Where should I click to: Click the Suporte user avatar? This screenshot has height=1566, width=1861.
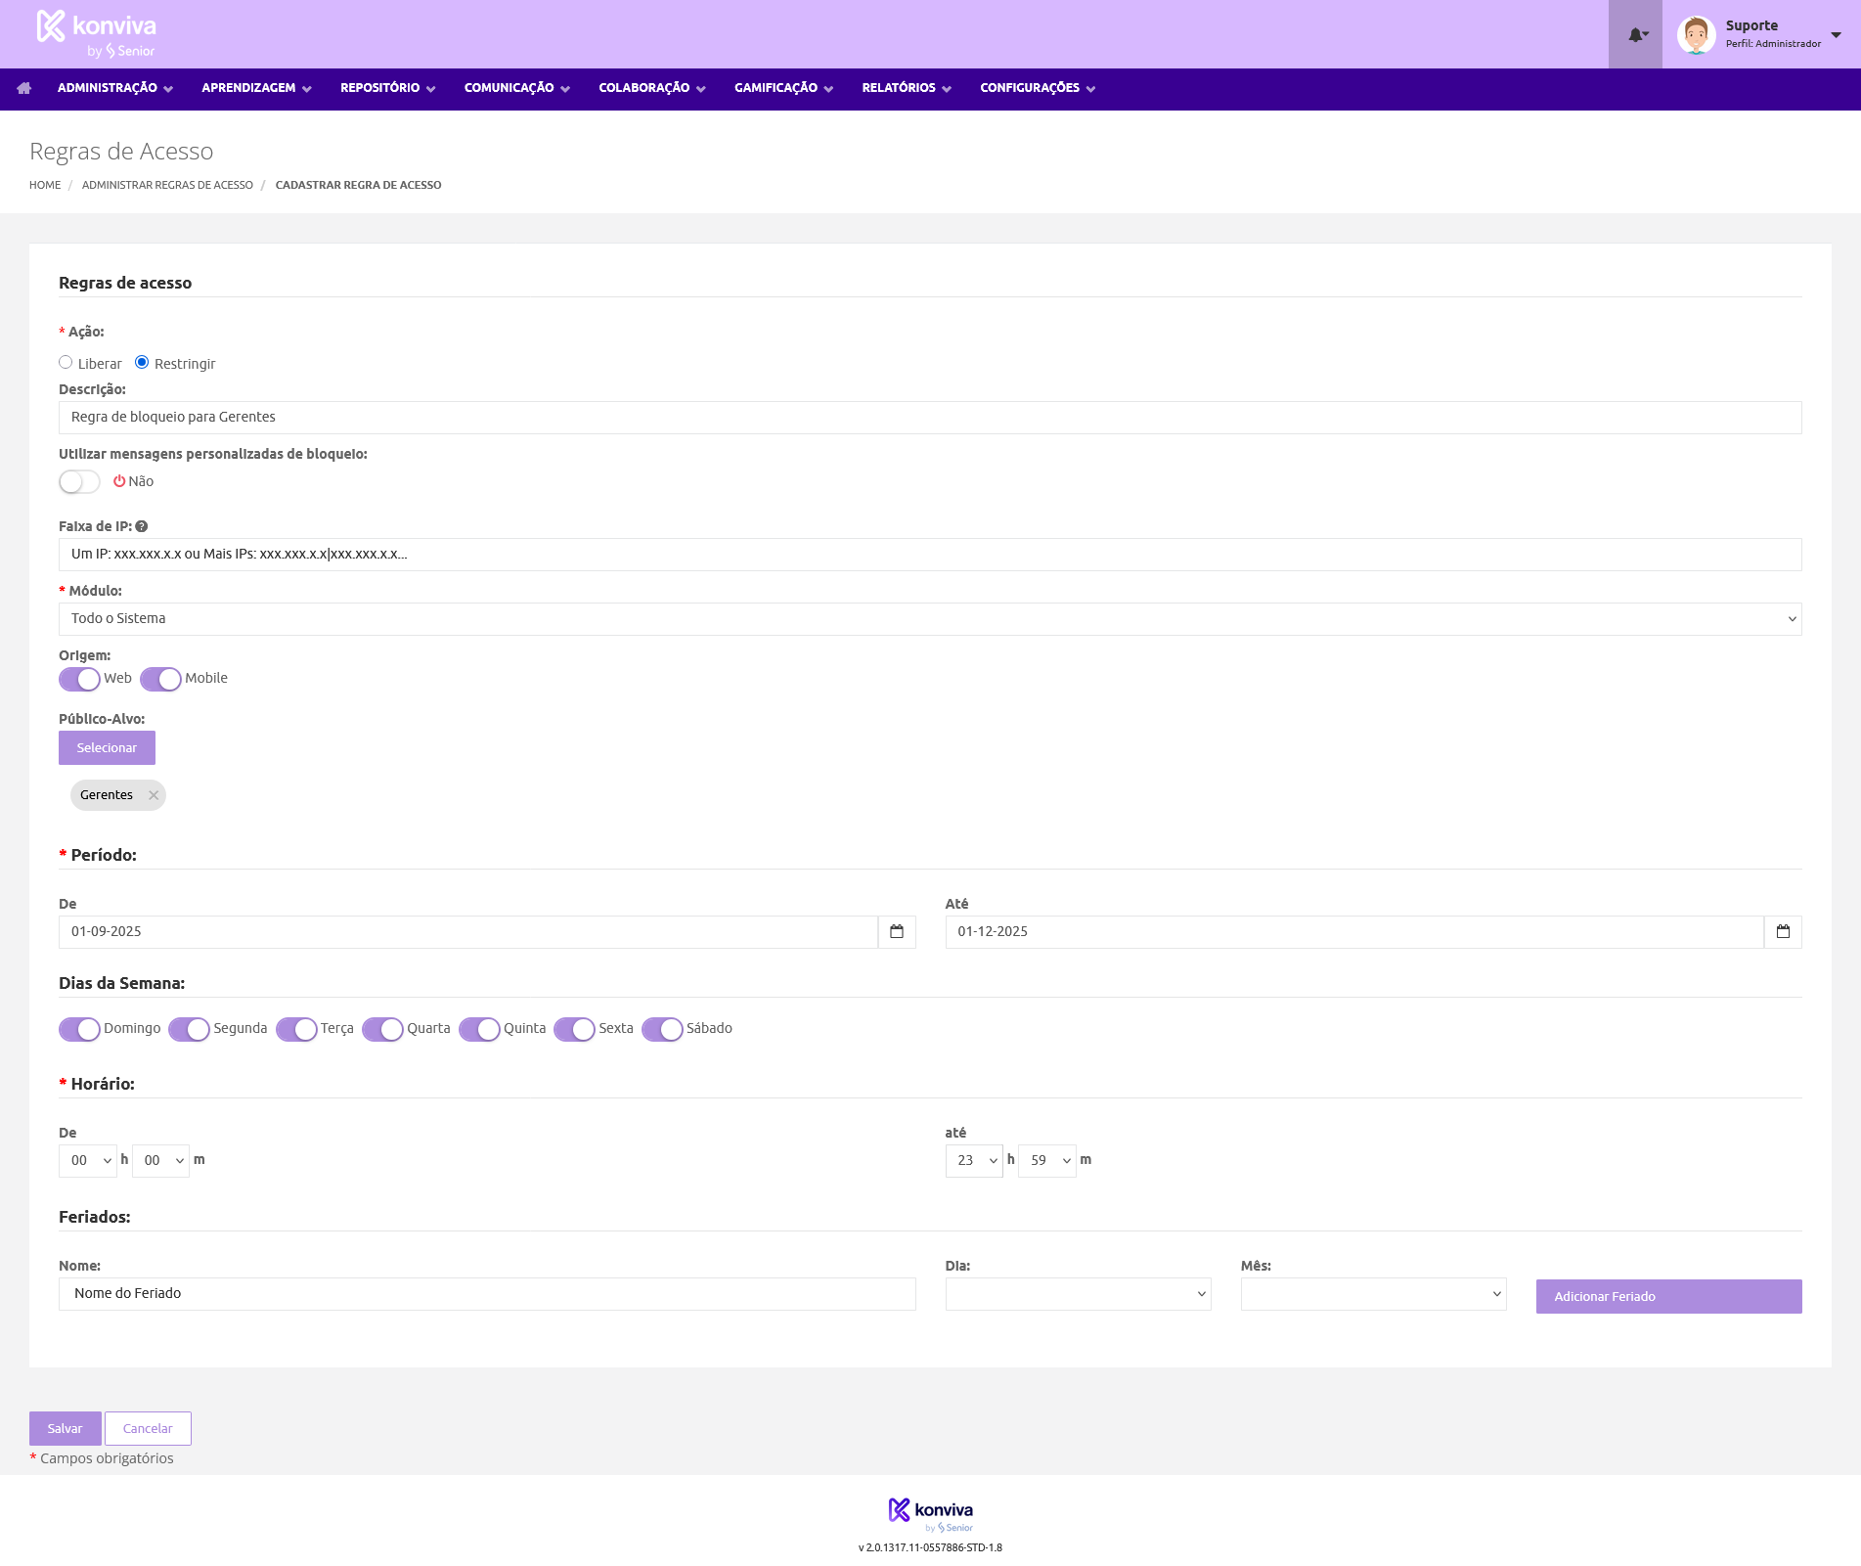coord(1696,35)
